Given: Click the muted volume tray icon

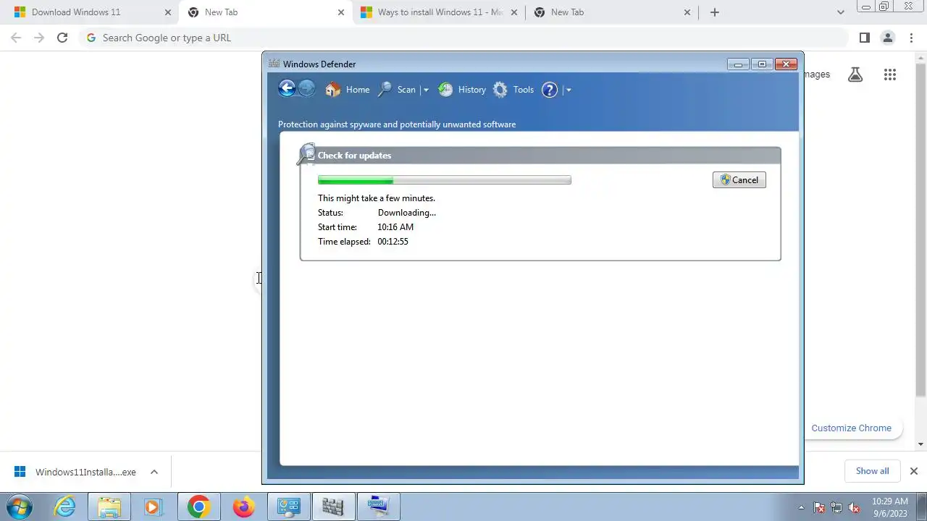Looking at the screenshot, I should (854, 507).
